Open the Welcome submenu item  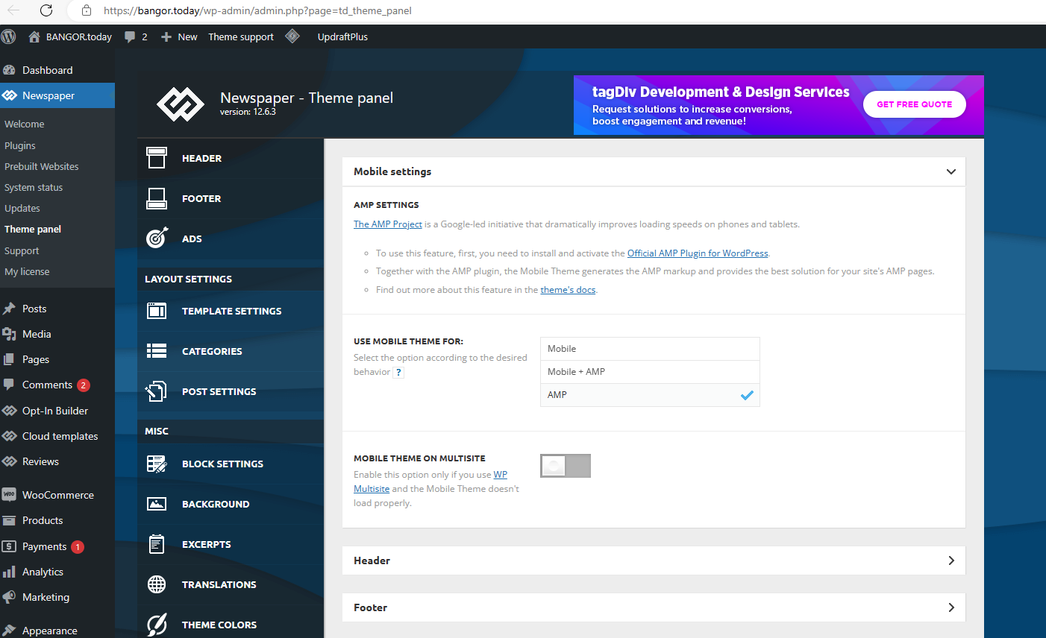coord(25,124)
